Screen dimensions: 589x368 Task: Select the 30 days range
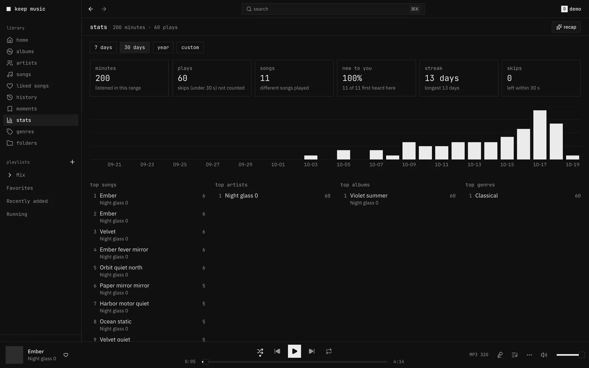(x=135, y=47)
